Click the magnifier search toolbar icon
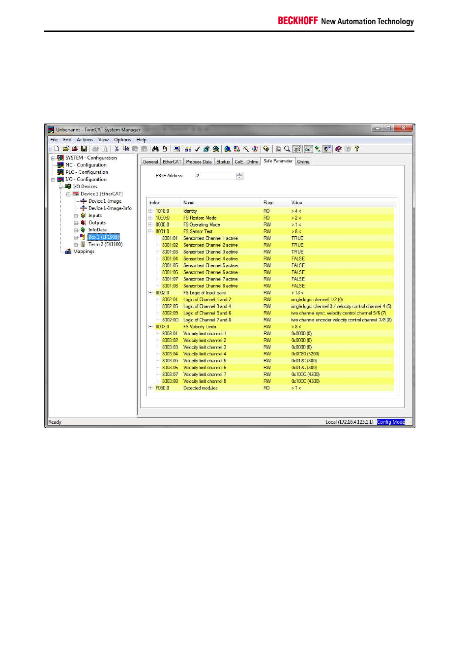 287,149
